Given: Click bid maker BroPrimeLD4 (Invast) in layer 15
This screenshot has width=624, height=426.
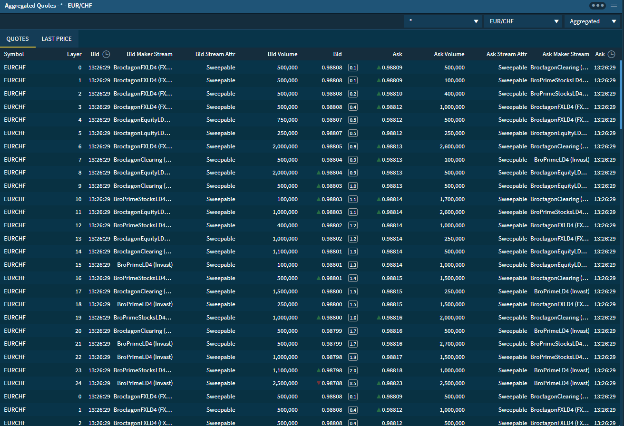Looking at the screenshot, I should tap(145, 265).
